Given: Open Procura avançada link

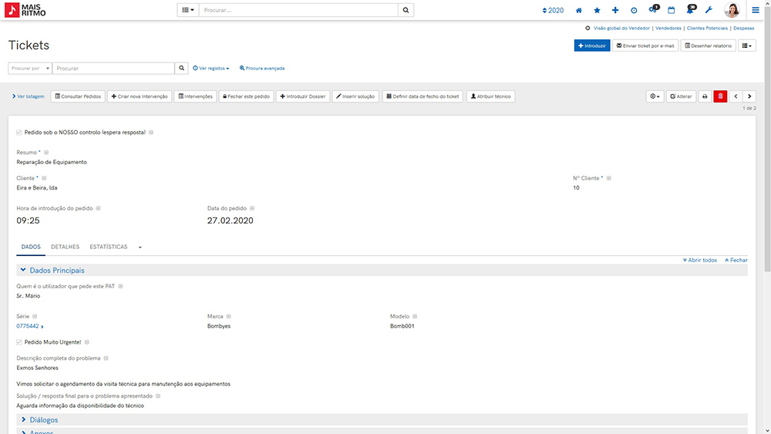Looking at the screenshot, I should point(262,69).
